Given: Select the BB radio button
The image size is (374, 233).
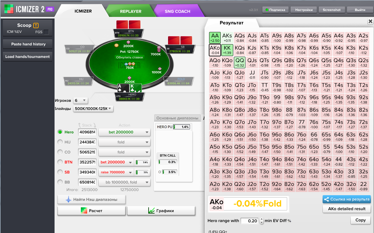Looking at the screenshot, I should tap(60, 182).
